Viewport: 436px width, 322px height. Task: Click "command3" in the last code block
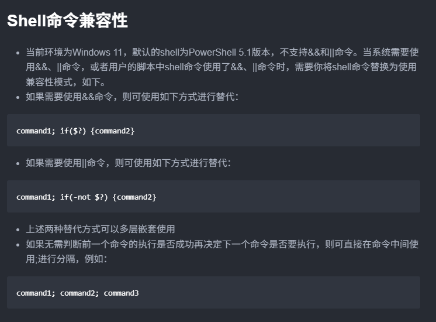coord(121,293)
